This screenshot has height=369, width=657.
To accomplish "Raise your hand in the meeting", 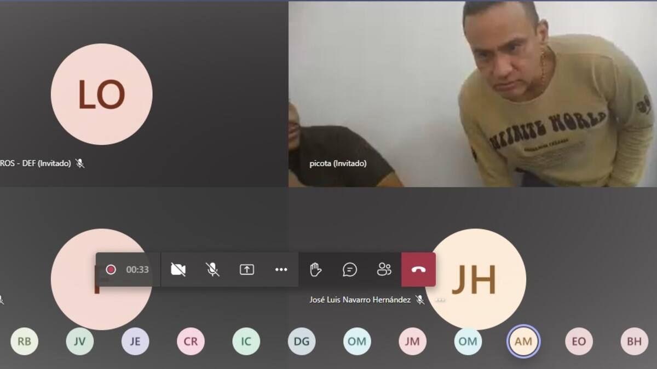I will (315, 270).
